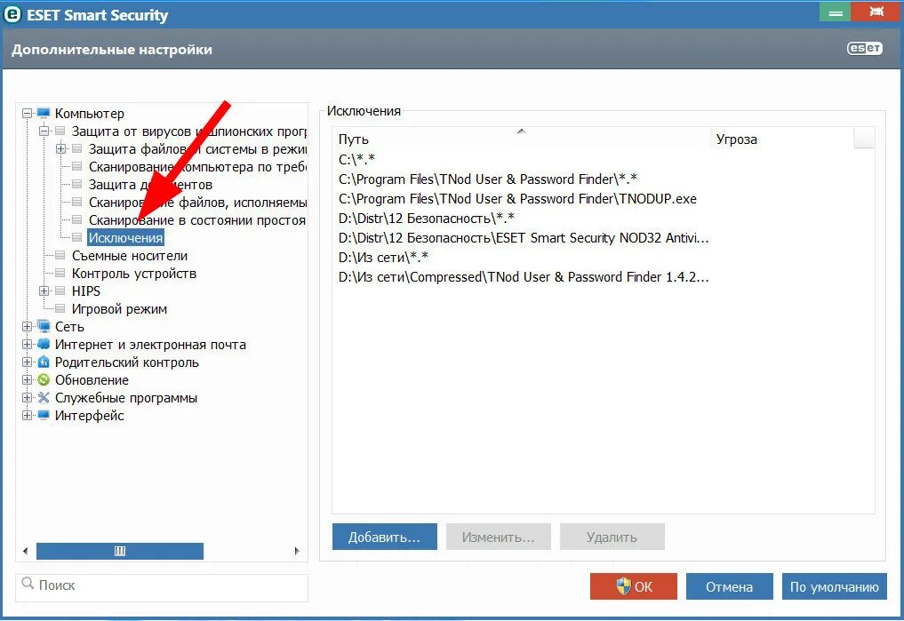Screen dimensions: 904x621
Task: Select the D:\Из сети\Compressed row
Action: [603, 276]
